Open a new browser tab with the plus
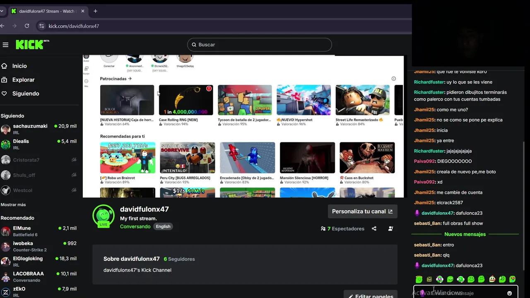The height and width of the screenshot is (298, 530). [95, 11]
